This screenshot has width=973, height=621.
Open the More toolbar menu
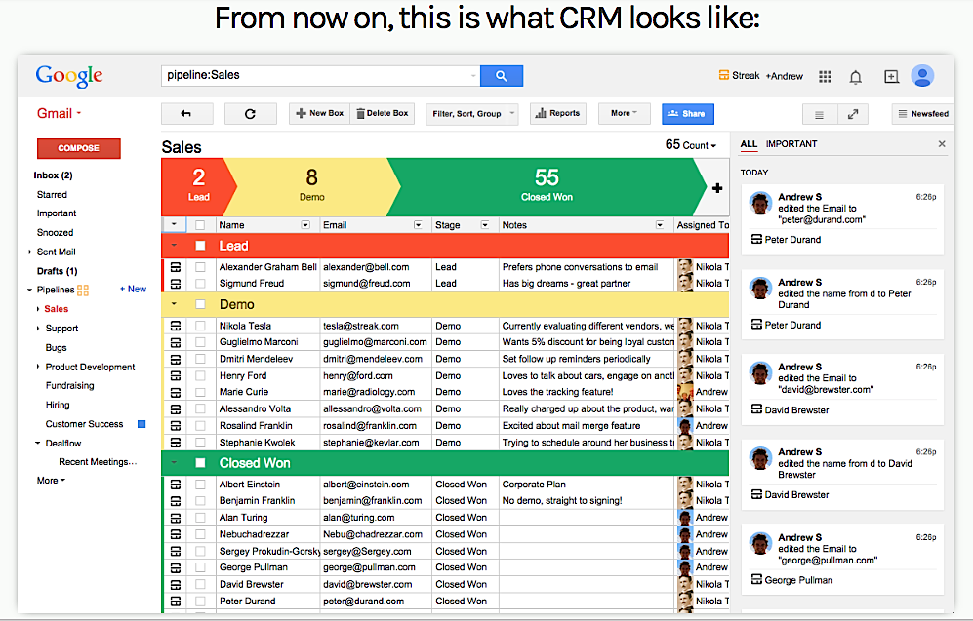pyautogui.click(x=625, y=113)
